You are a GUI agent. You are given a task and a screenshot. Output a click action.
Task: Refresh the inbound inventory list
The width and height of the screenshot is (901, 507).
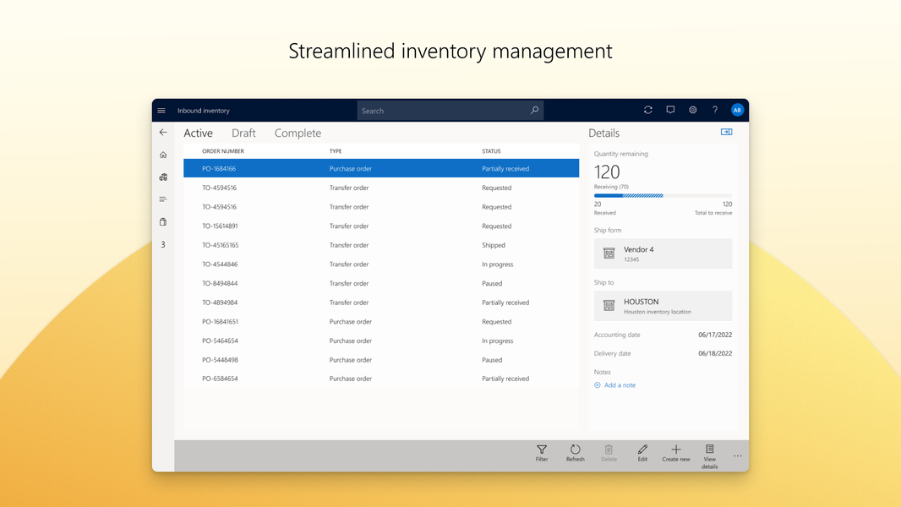tap(576, 454)
